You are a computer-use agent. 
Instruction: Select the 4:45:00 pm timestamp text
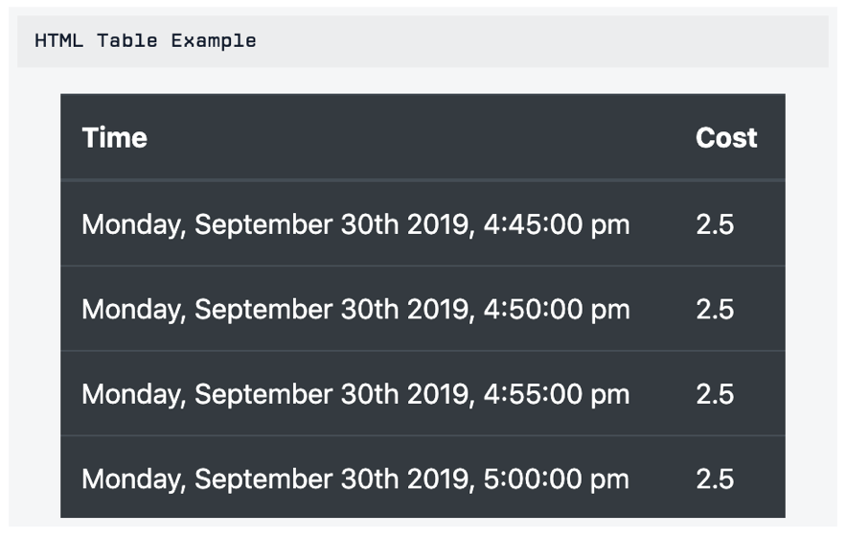(x=355, y=224)
